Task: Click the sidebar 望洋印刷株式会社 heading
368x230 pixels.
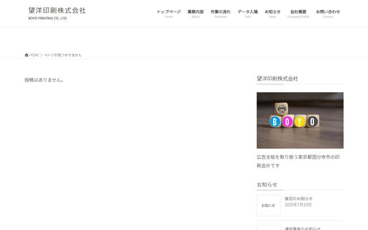Action: pyautogui.click(x=277, y=79)
